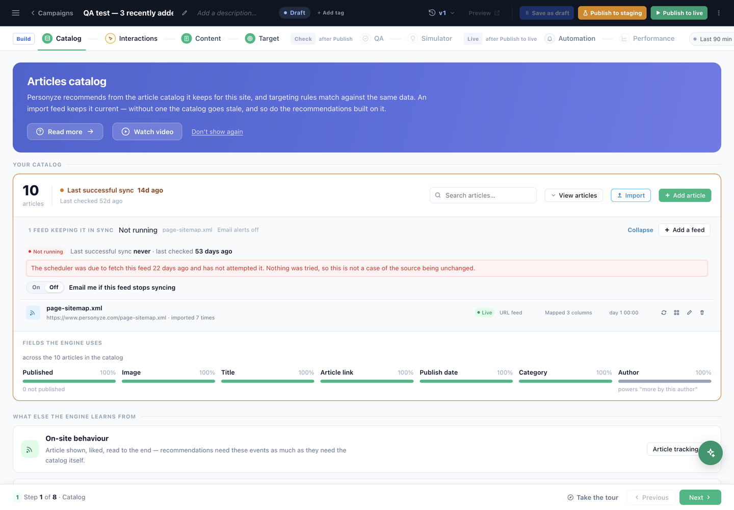
Task: Click Publish to live
Action: coord(679,13)
